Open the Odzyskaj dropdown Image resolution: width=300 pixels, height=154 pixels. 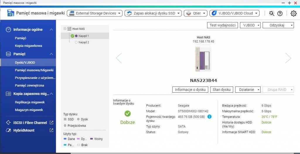[278, 25]
